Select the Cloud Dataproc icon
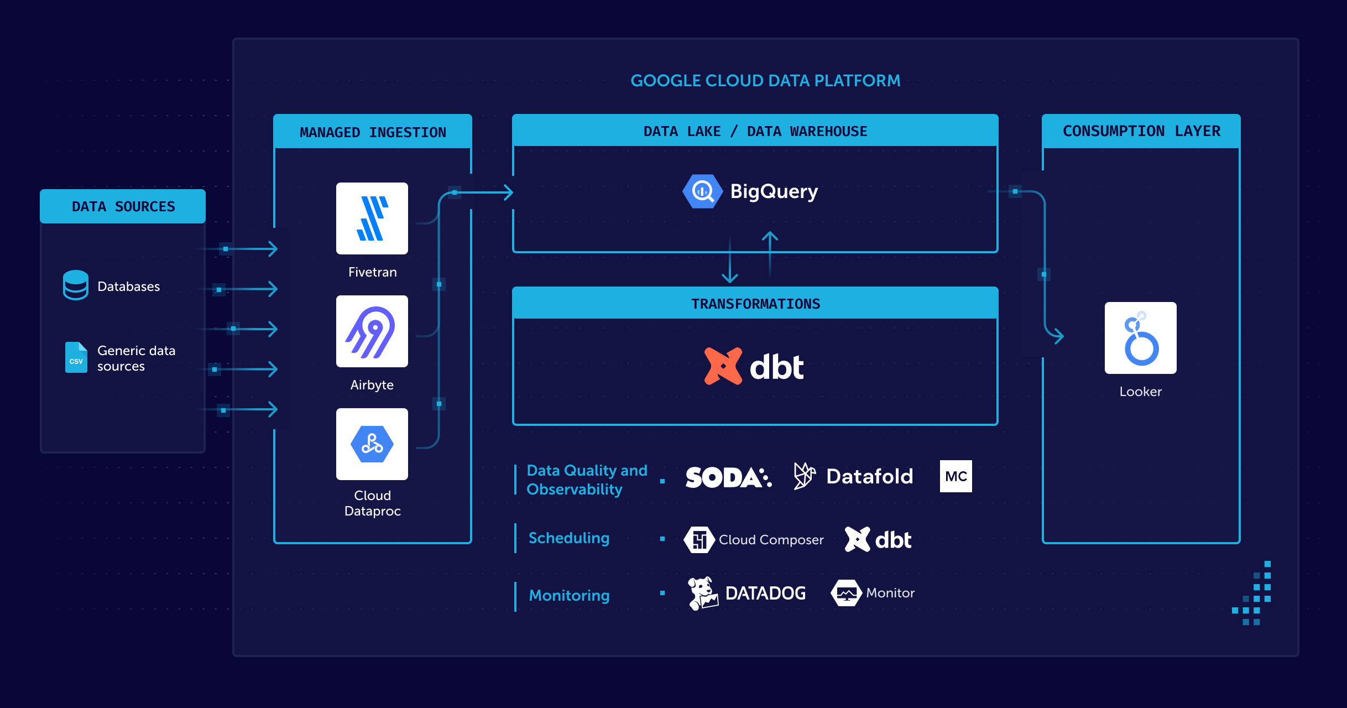Screen dimensions: 1347x708 (372, 444)
